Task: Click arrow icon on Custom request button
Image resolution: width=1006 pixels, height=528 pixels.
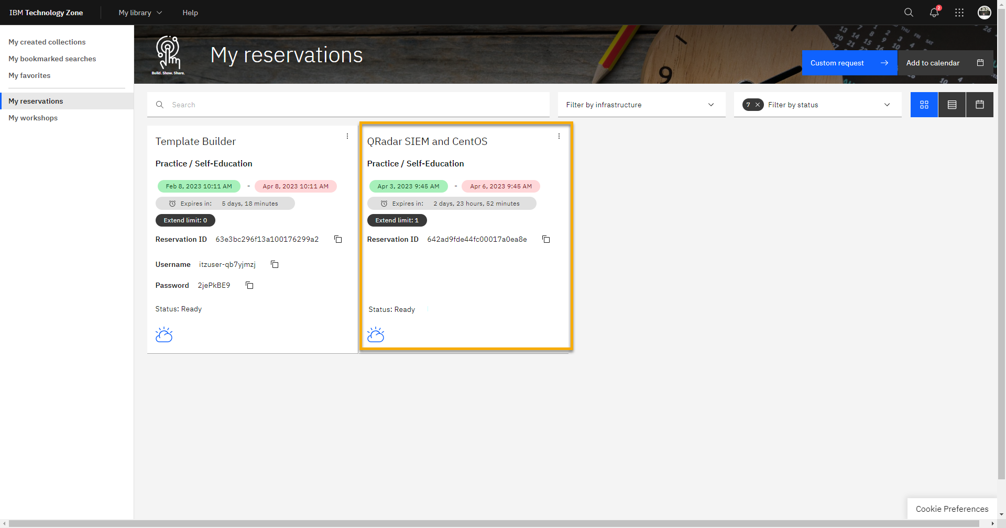Action: coord(884,63)
